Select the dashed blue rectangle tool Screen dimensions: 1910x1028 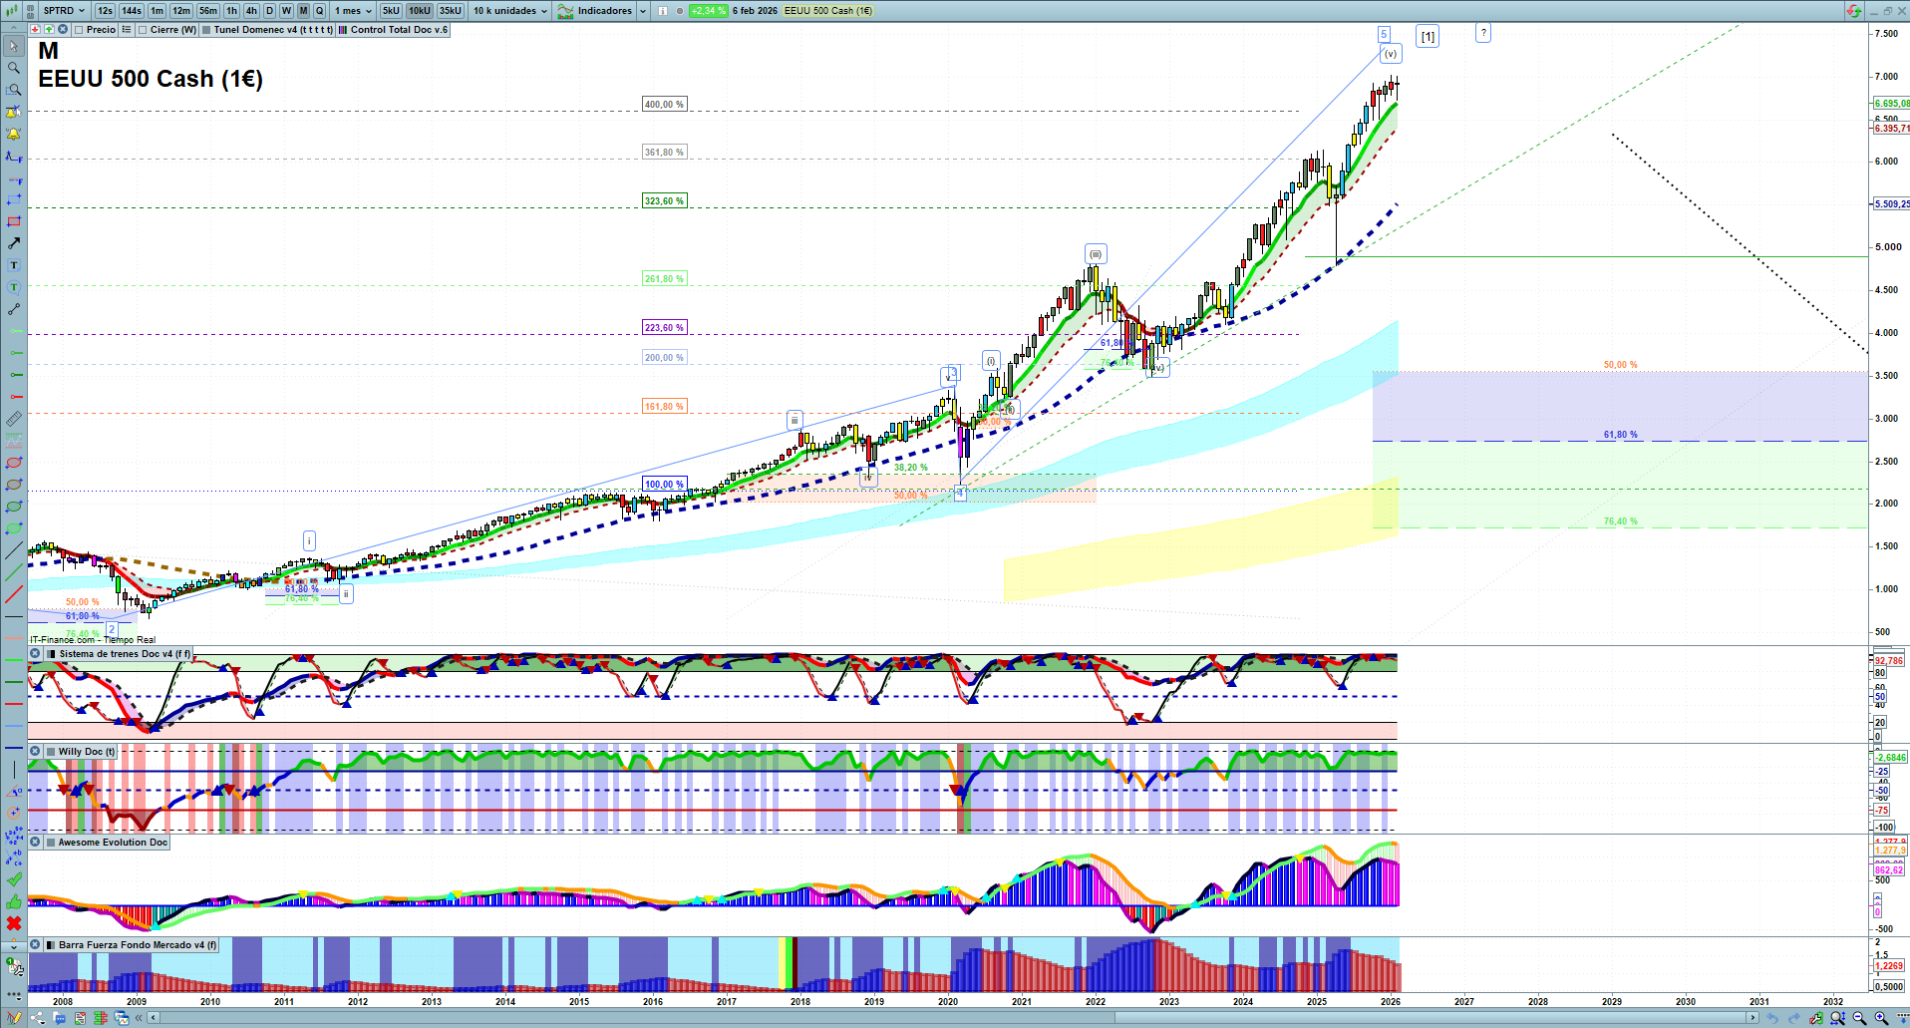coord(14,199)
